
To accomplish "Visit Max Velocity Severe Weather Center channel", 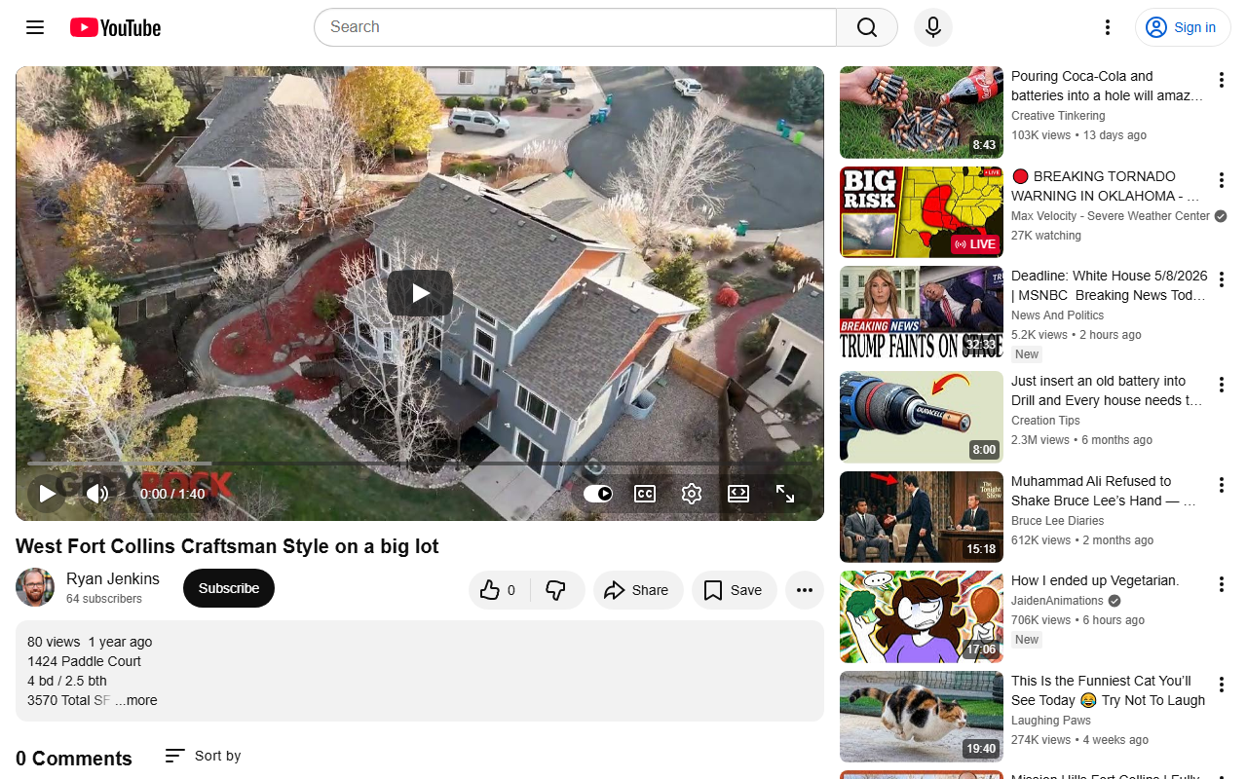I will coord(1111,216).
